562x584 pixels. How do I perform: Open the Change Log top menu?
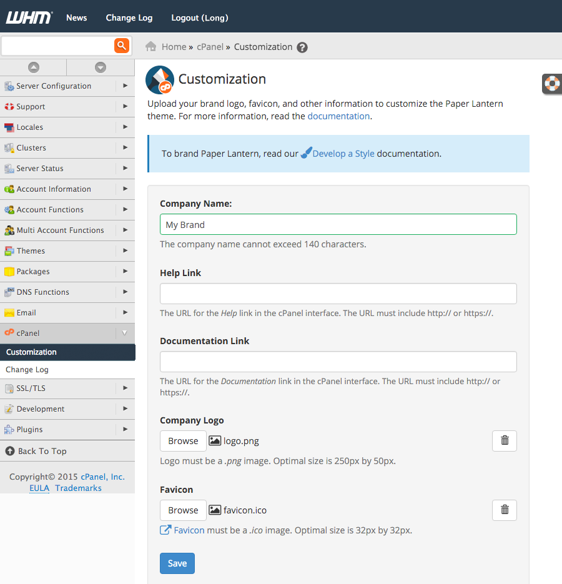click(x=129, y=17)
